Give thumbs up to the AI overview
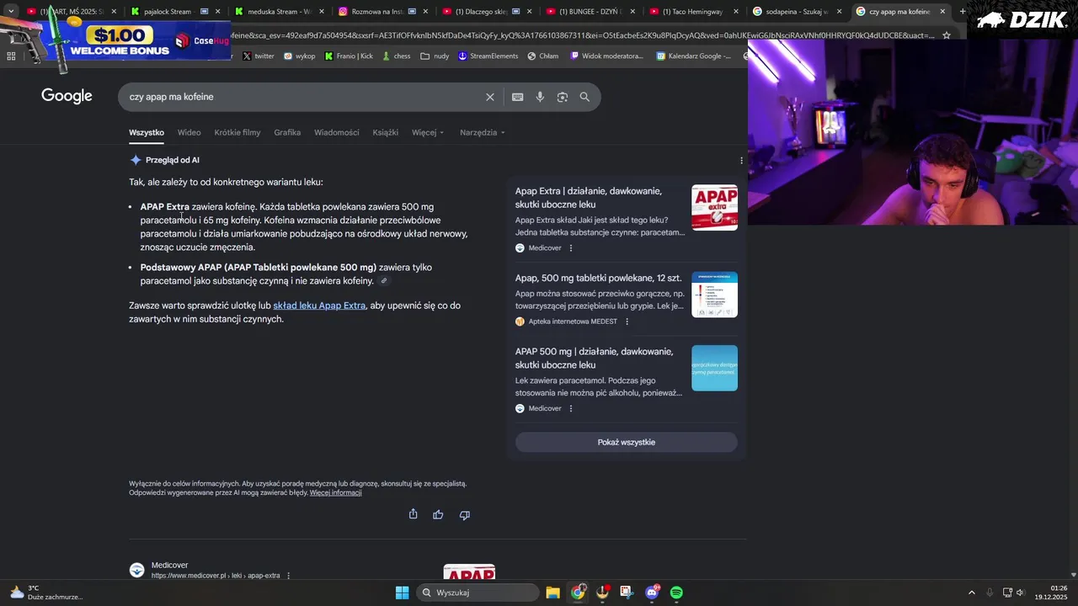This screenshot has height=606, width=1078. [x=438, y=514]
